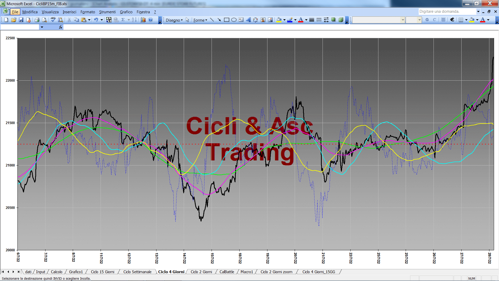This screenshot has width=499, height=281.
Task: Open the Chart Wizard icon
Action: pyautogui.click(x=143, y=20)
